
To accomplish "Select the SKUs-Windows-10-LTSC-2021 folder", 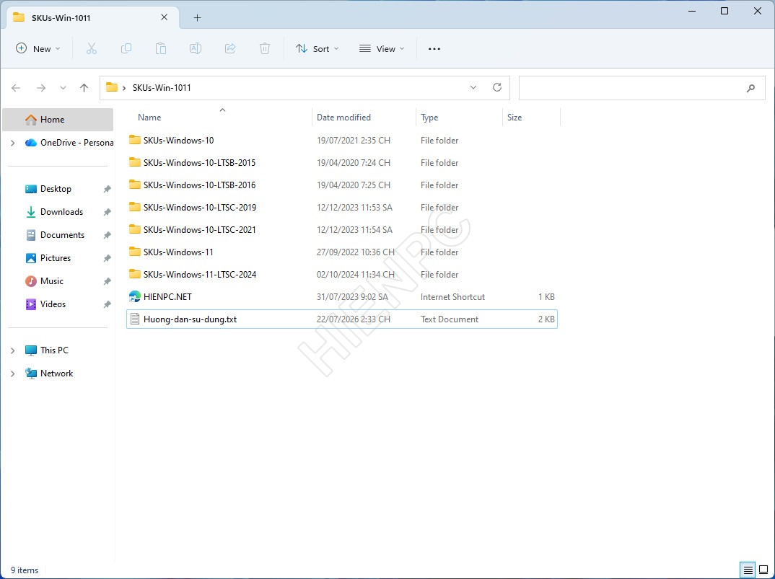I will point(200,230).
